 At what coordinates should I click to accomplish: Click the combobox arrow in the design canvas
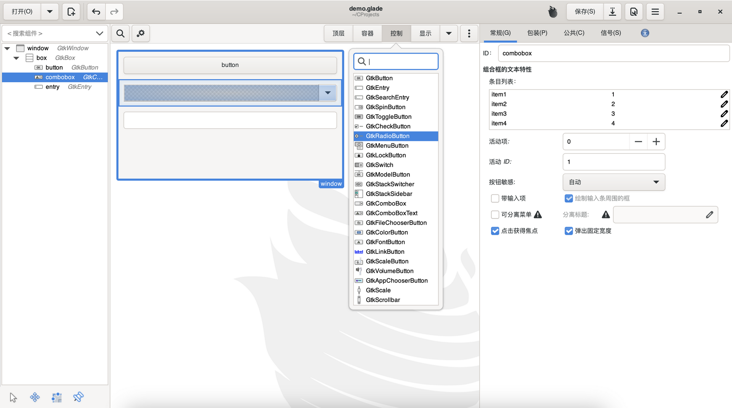tap(327, 93)
